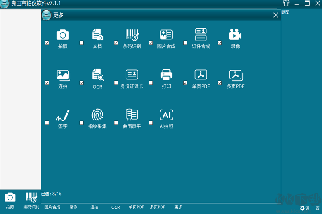Check the AI拍照 checkbox
The image size is (322, 214).
151,123
